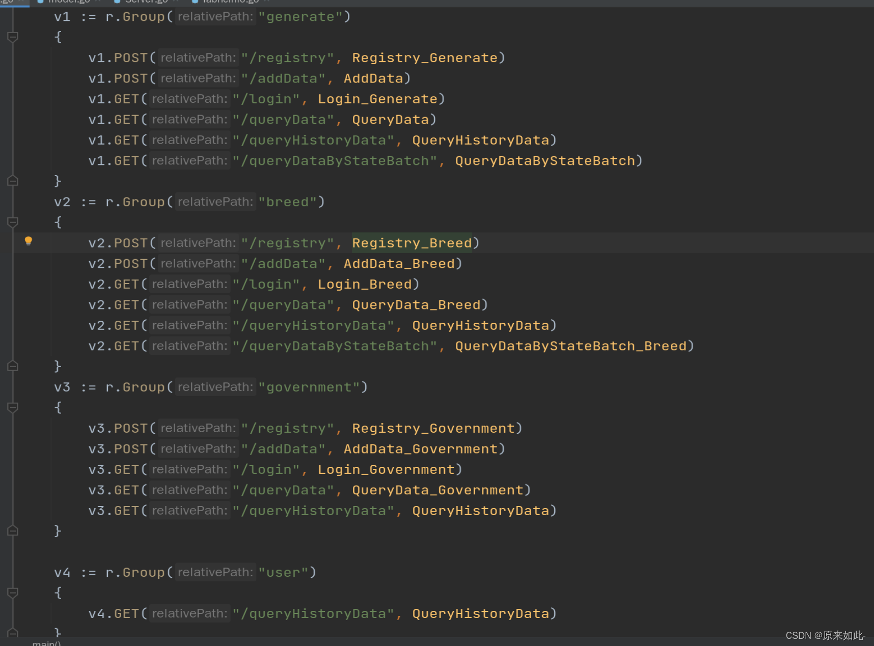
Task: Click the fold end marker of v2 block
Action: click(13, 366)
